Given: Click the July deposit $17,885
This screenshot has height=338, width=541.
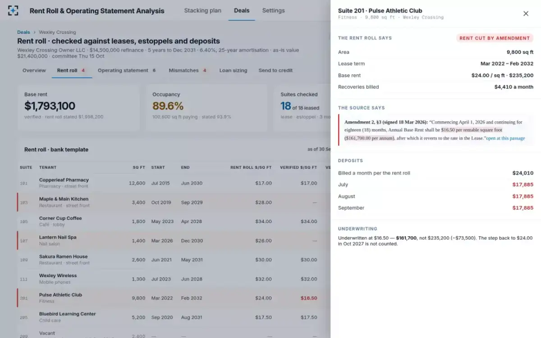Looking at the screenshot, I should (x=523, y=184).
